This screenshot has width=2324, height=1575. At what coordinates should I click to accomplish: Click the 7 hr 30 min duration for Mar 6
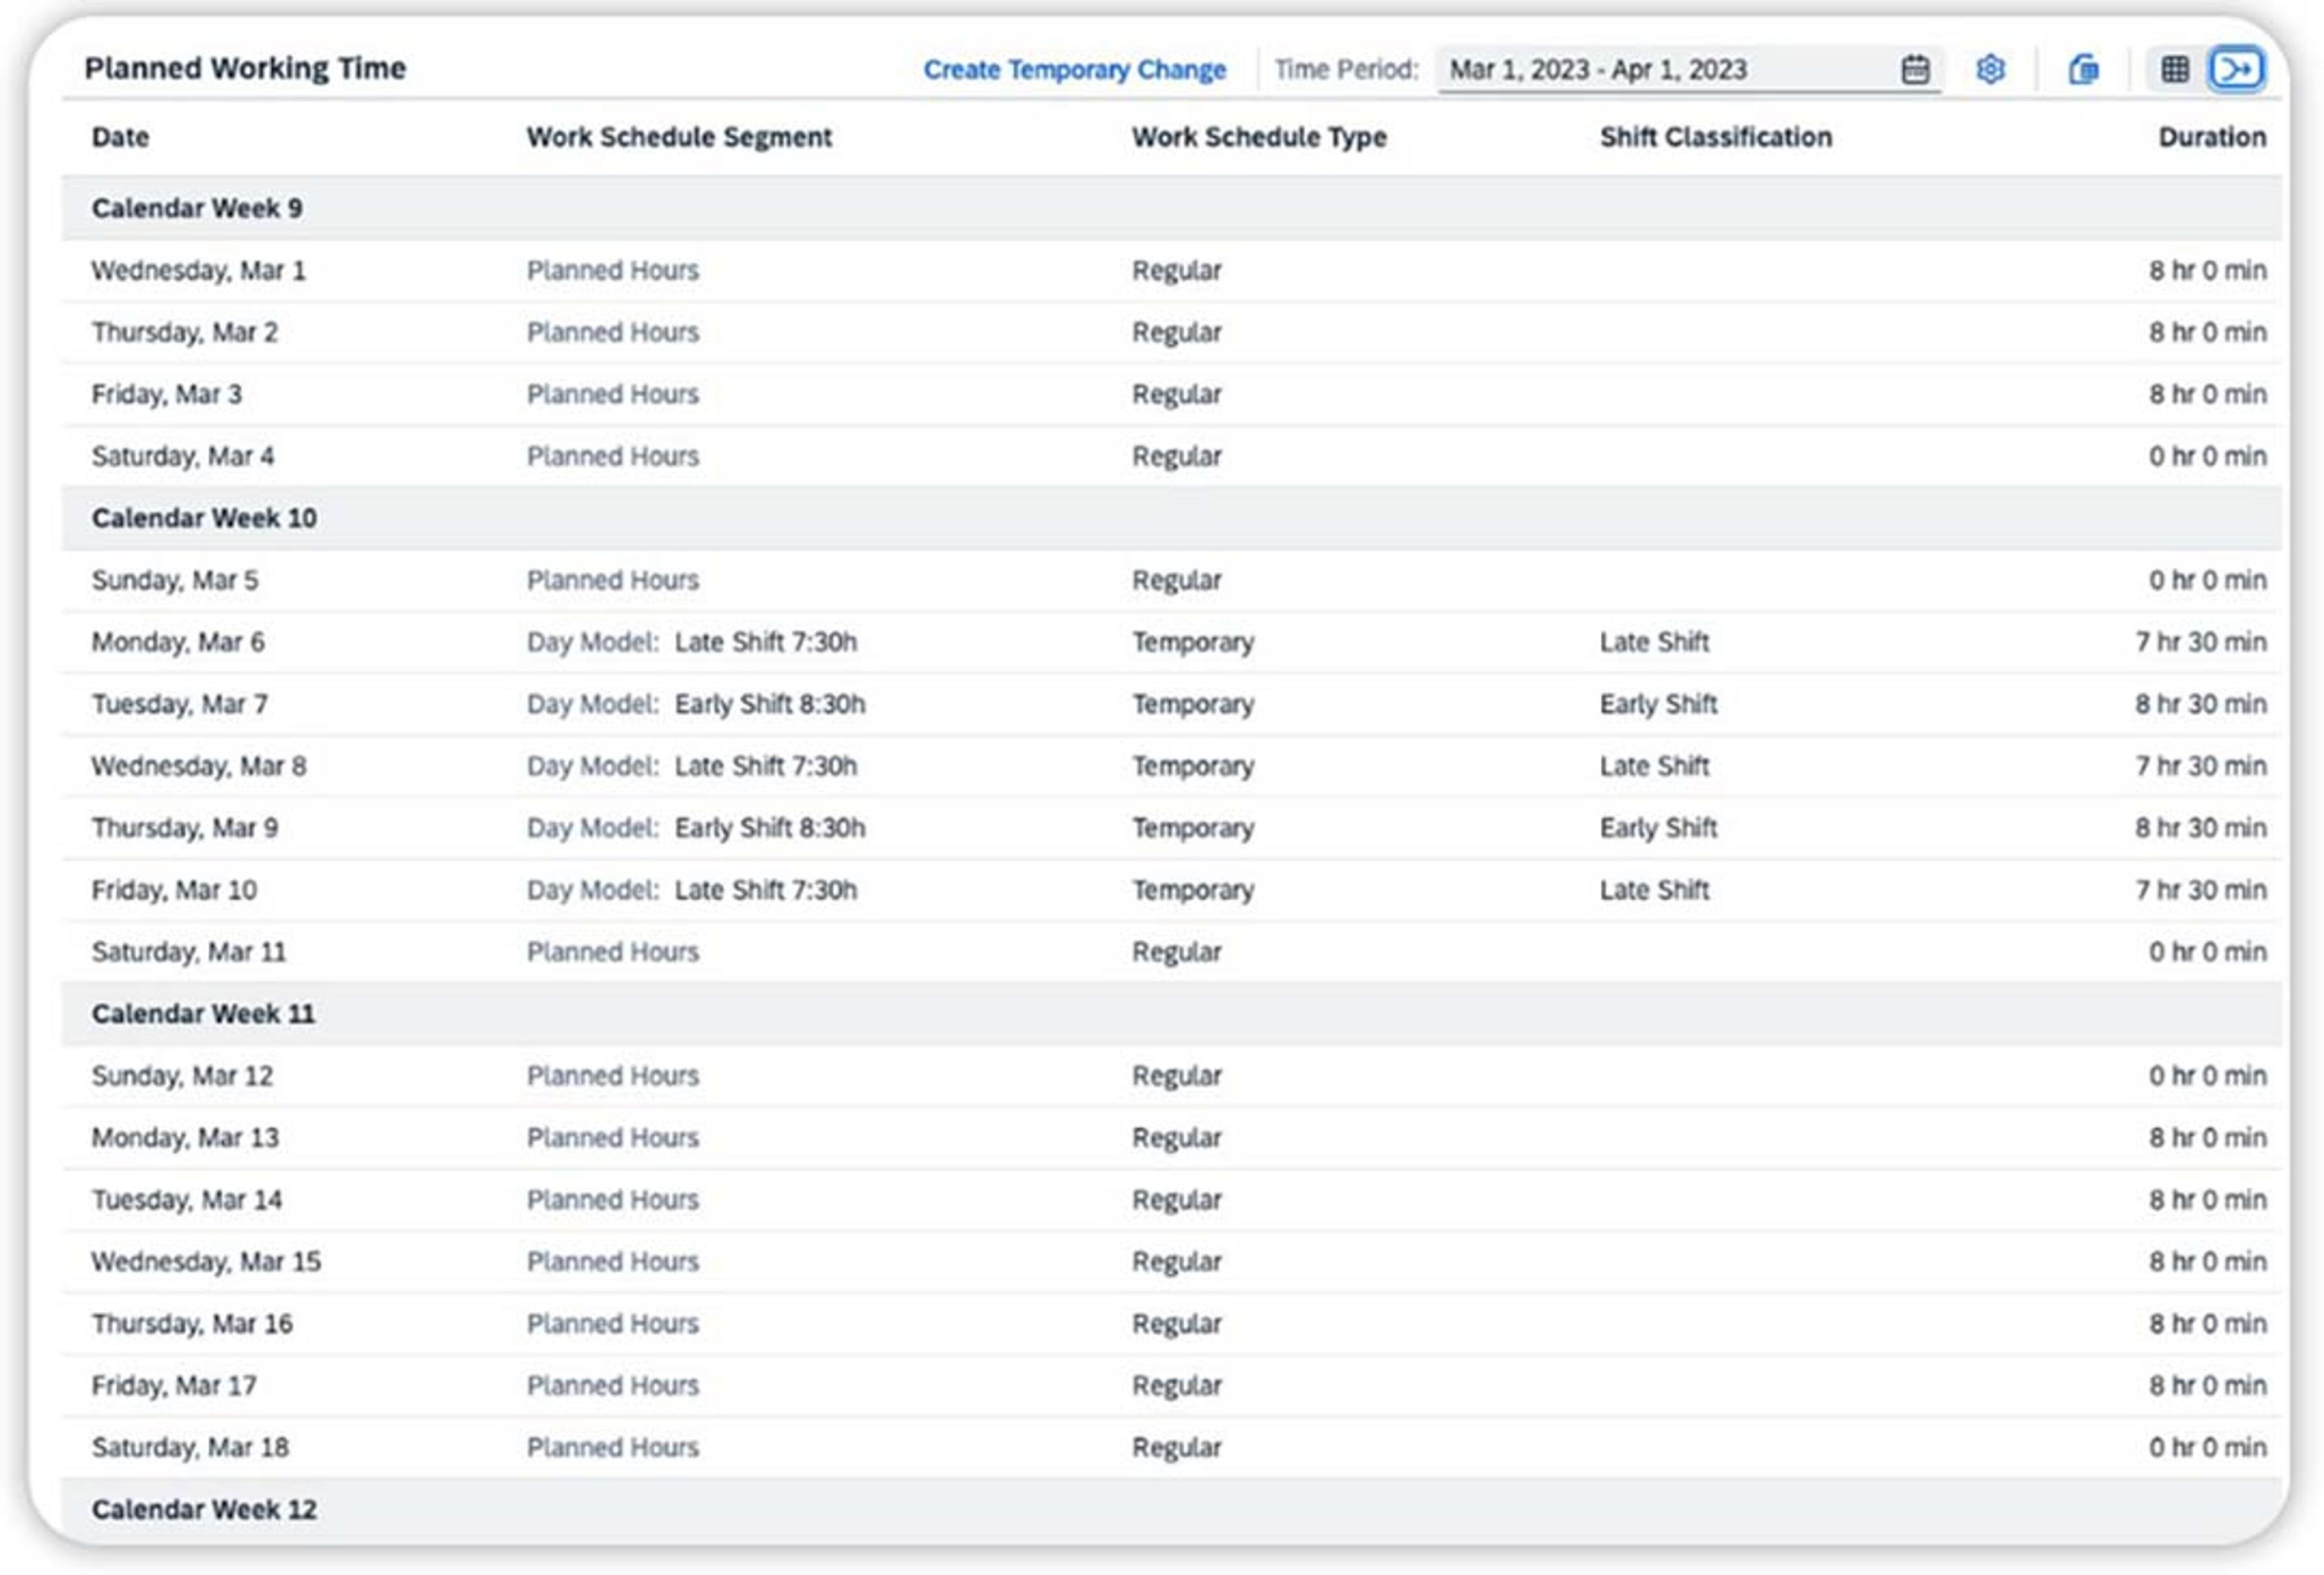[x=2200, y=642]
